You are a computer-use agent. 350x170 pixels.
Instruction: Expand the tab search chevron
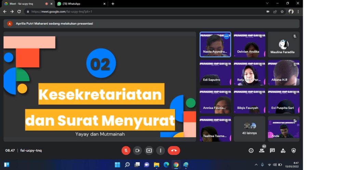tap(267, 3)
